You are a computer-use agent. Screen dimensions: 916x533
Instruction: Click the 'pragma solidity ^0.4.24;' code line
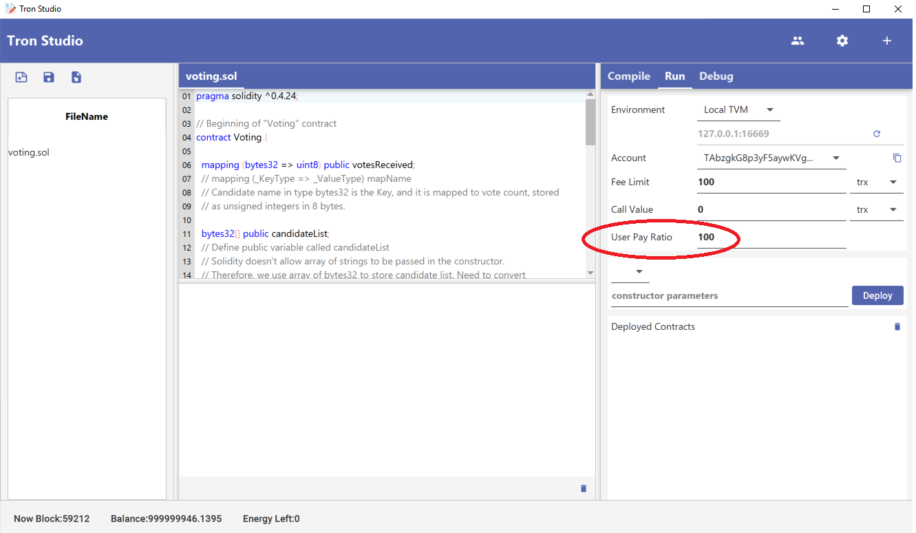tap(247, 96)
